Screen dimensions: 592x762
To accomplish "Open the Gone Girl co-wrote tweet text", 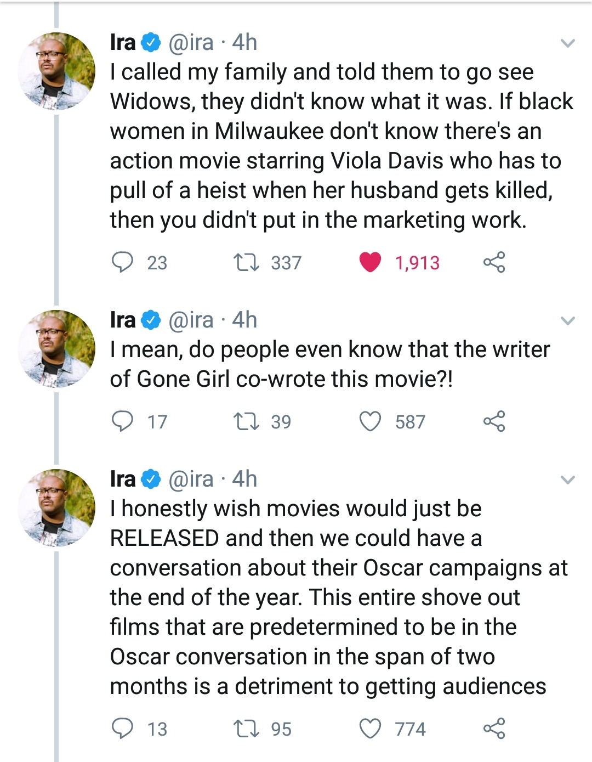I will tap(329, 364).
